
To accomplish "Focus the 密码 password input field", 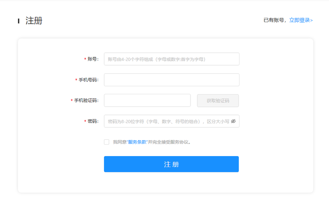I will point(171,121).
